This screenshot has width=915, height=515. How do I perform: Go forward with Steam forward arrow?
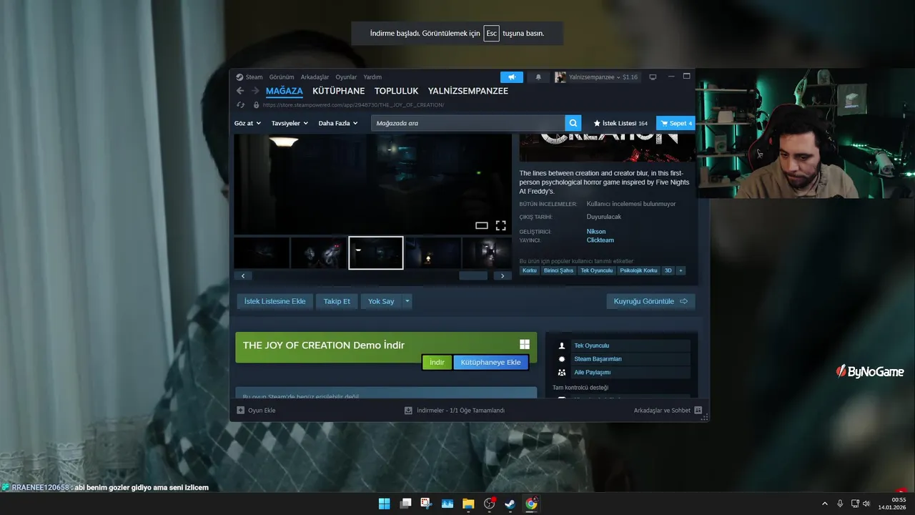pyautogui.click(x=255, y=91)
